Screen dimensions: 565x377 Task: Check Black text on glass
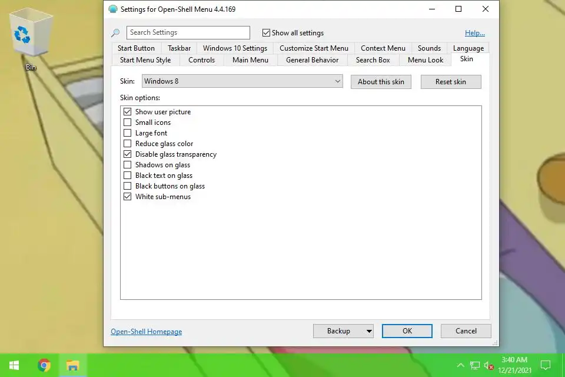127,176
